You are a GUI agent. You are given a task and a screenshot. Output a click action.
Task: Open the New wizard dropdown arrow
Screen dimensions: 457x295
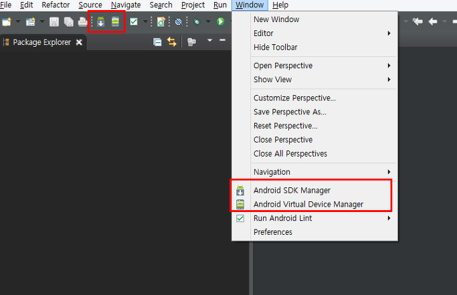[x=18, y=21]
